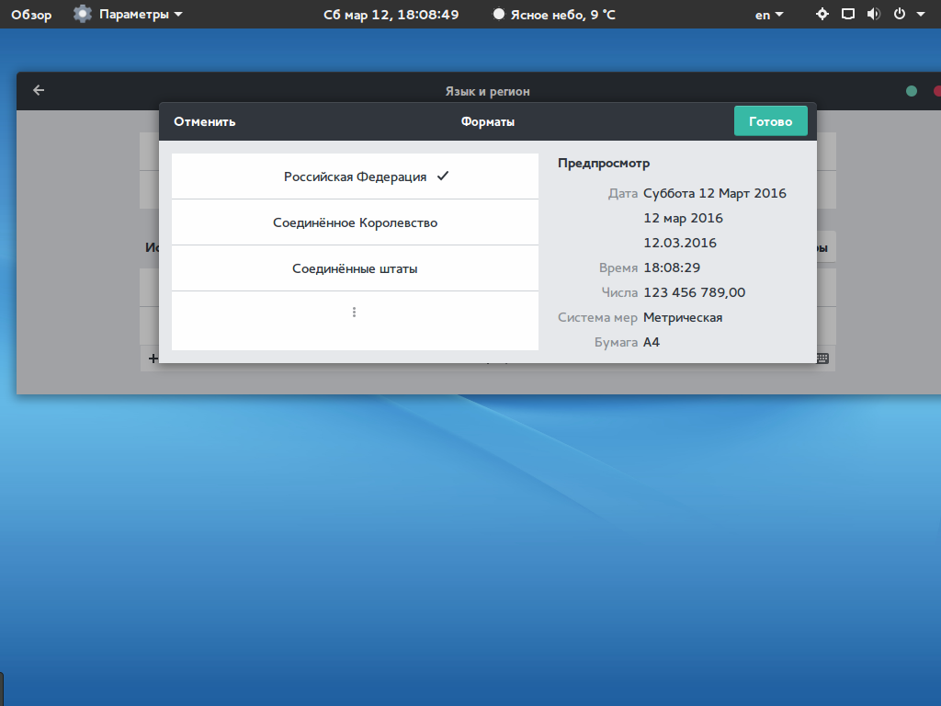
Task: Click the weather indicator Ясное небо
Action: point(554,15)
